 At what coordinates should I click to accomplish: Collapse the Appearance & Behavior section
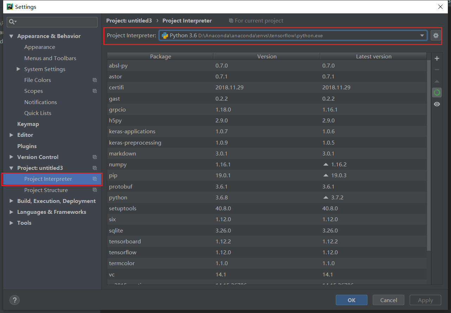pyautogui.click(x=11, y=36)
